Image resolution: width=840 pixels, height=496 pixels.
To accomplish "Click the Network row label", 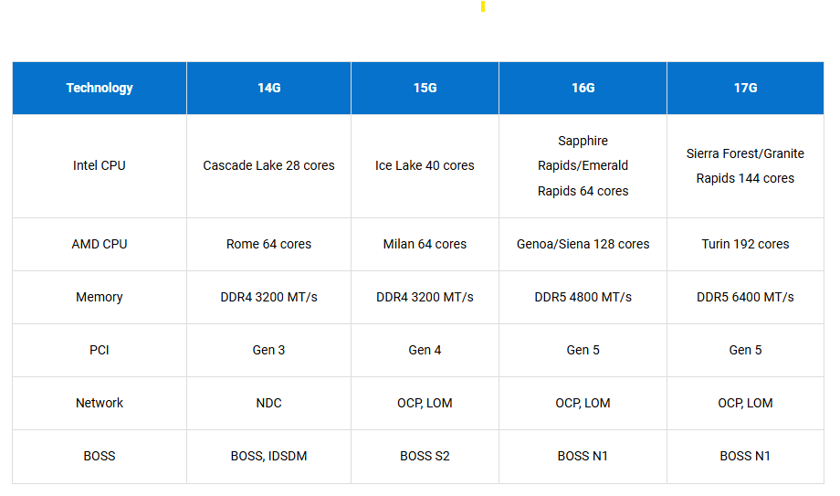I will click(x=100, y=403).
